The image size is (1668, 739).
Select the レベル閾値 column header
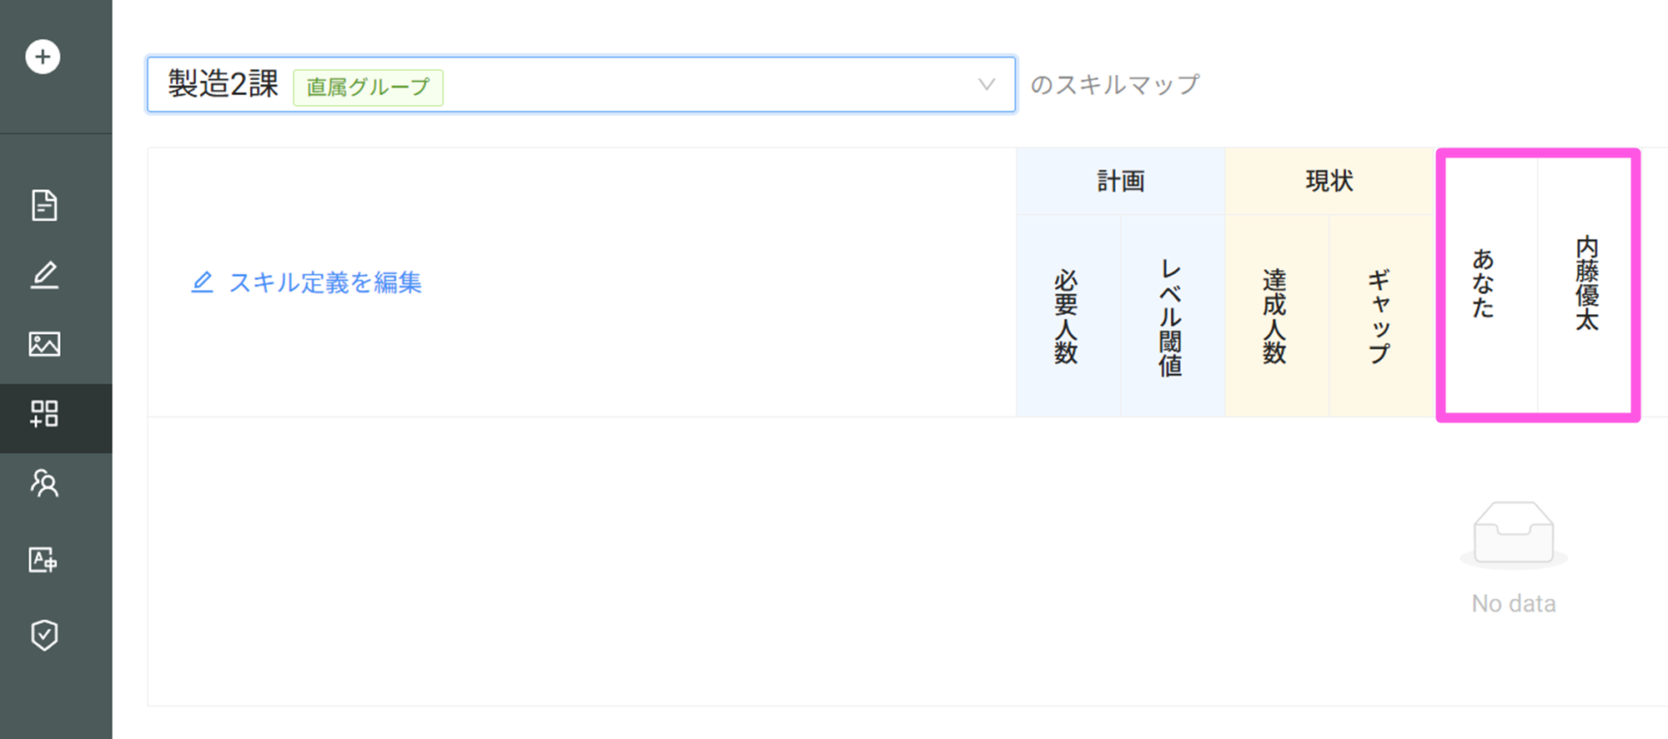pos(1171,316)
